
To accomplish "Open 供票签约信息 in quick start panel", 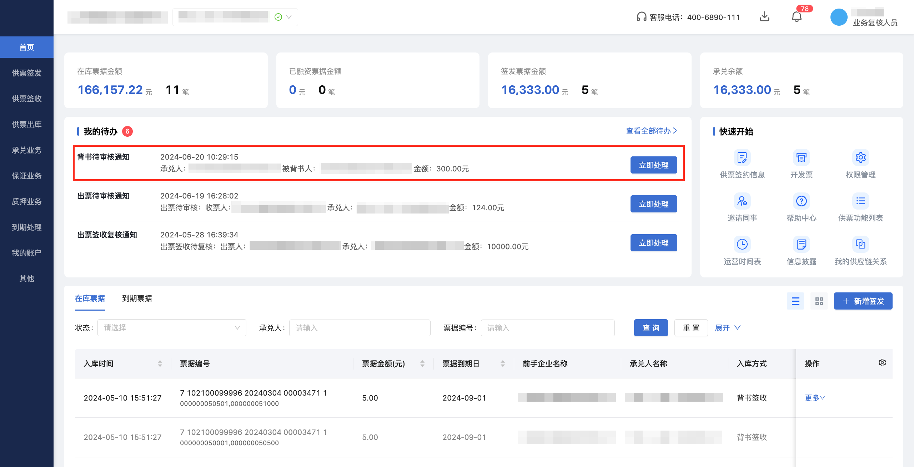I will pos(742,164).
